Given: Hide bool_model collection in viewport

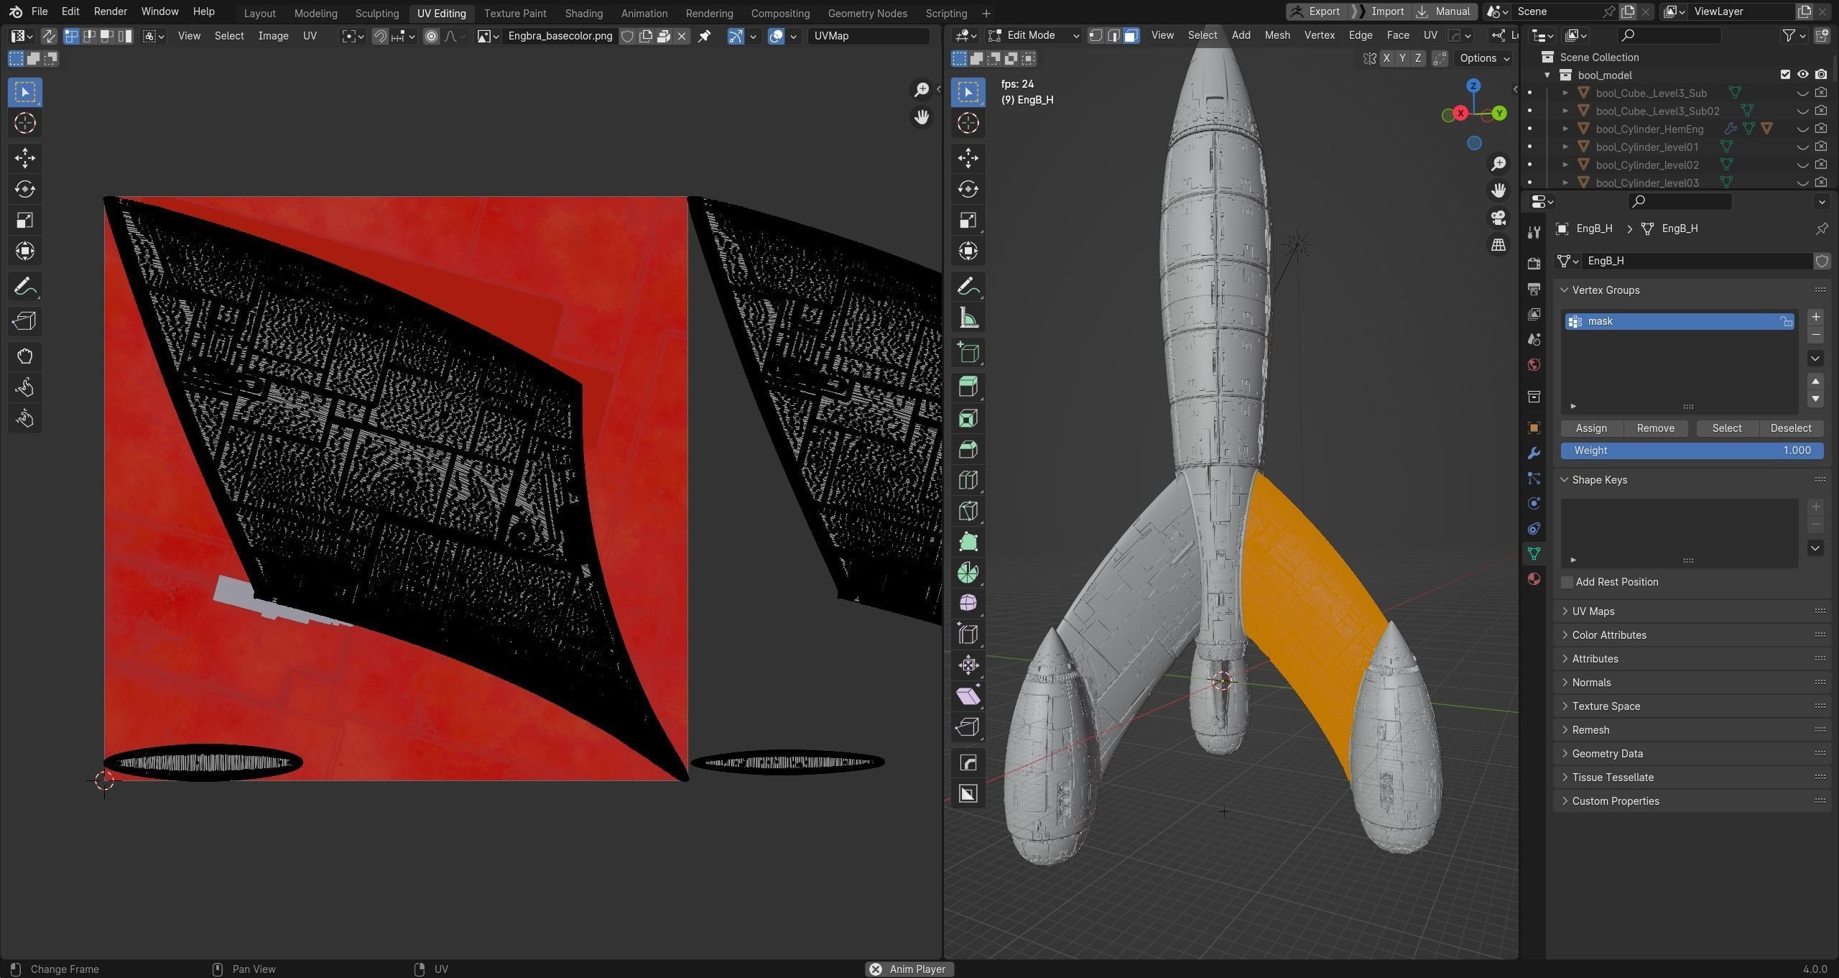Looking at the screenshot, I should click(x=1802, y=75).
